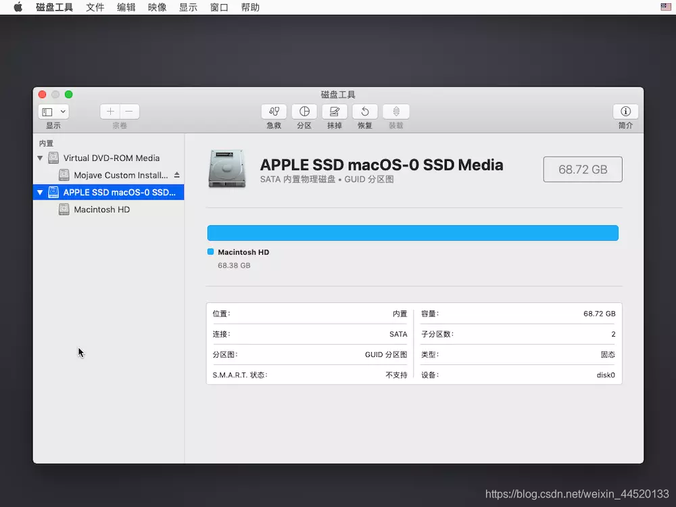This screenshot has width=676, height=507.
Task: Click the 子分区数 value 2
Action: [x=613, y=334]
